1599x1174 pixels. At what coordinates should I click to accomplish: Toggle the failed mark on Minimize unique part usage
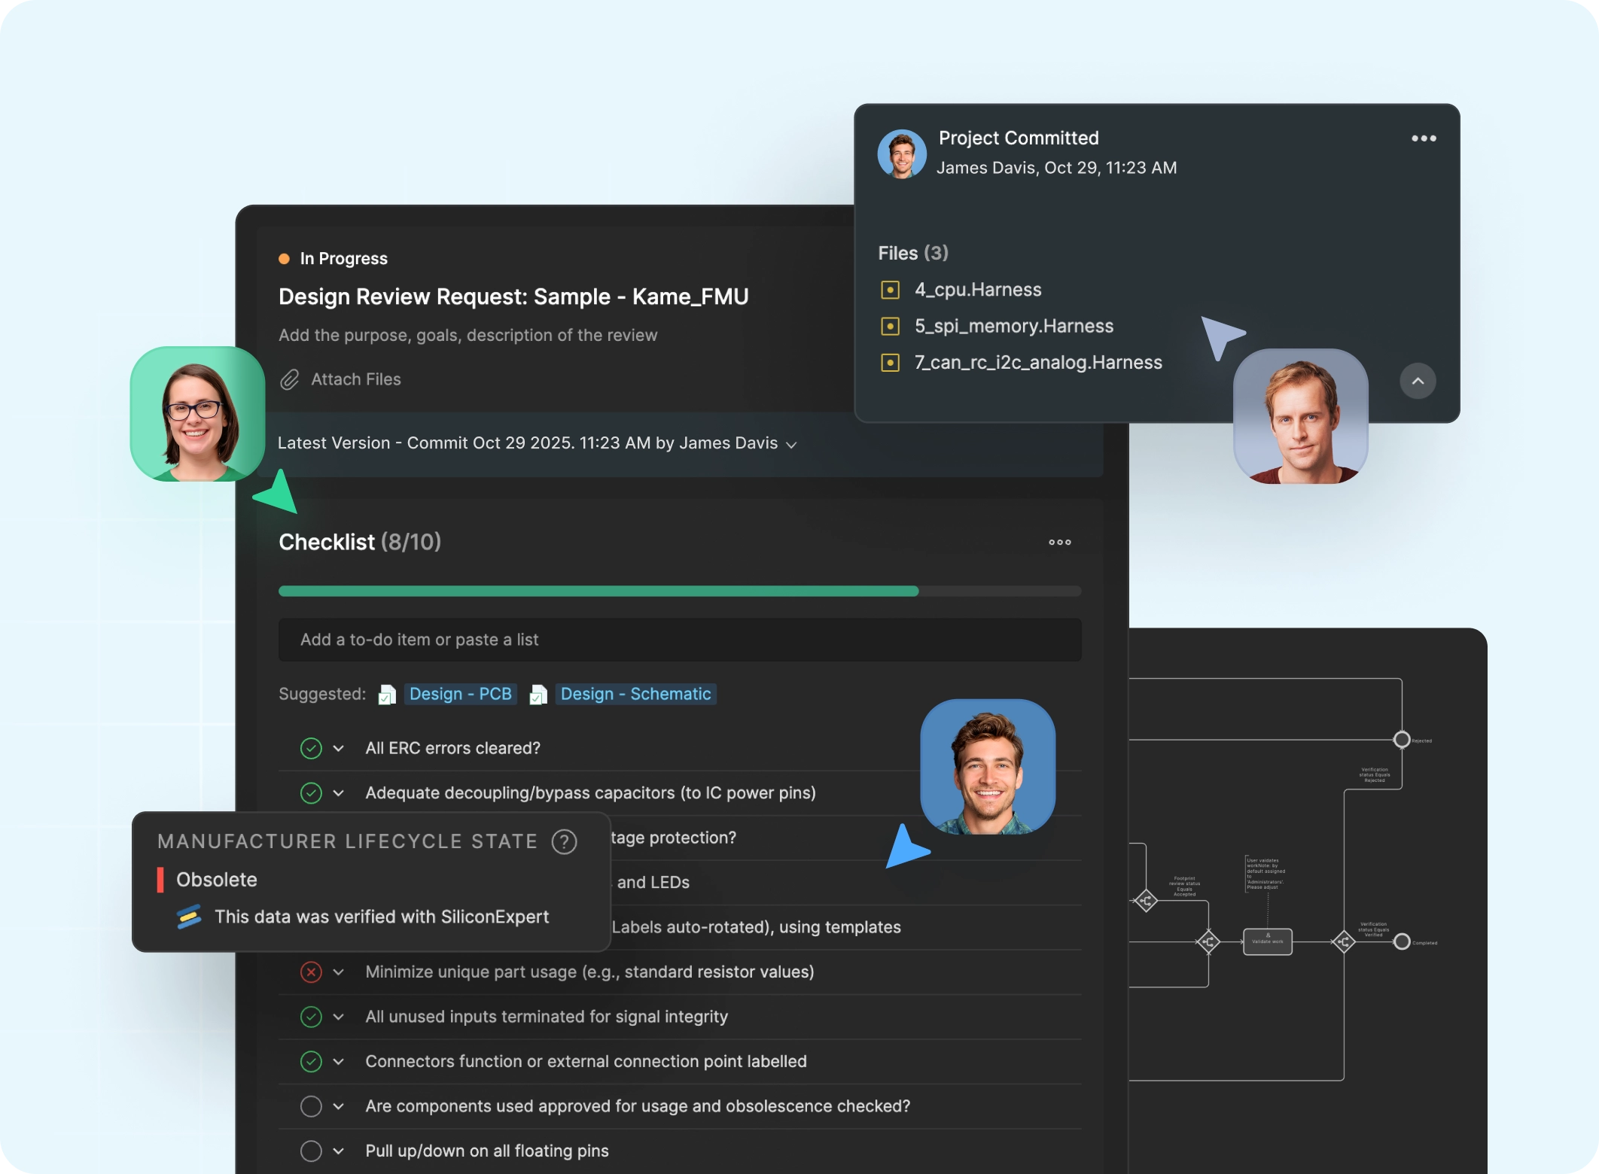[311, 972]
